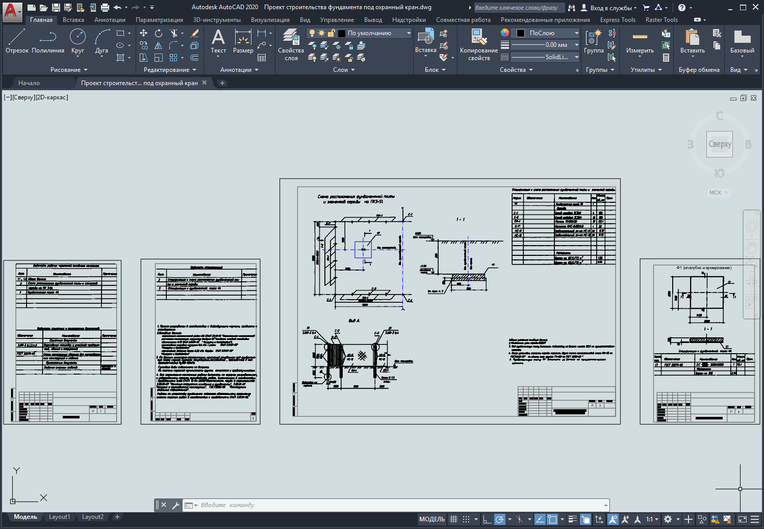Expand the Рисование panel

tap(69, 70)
